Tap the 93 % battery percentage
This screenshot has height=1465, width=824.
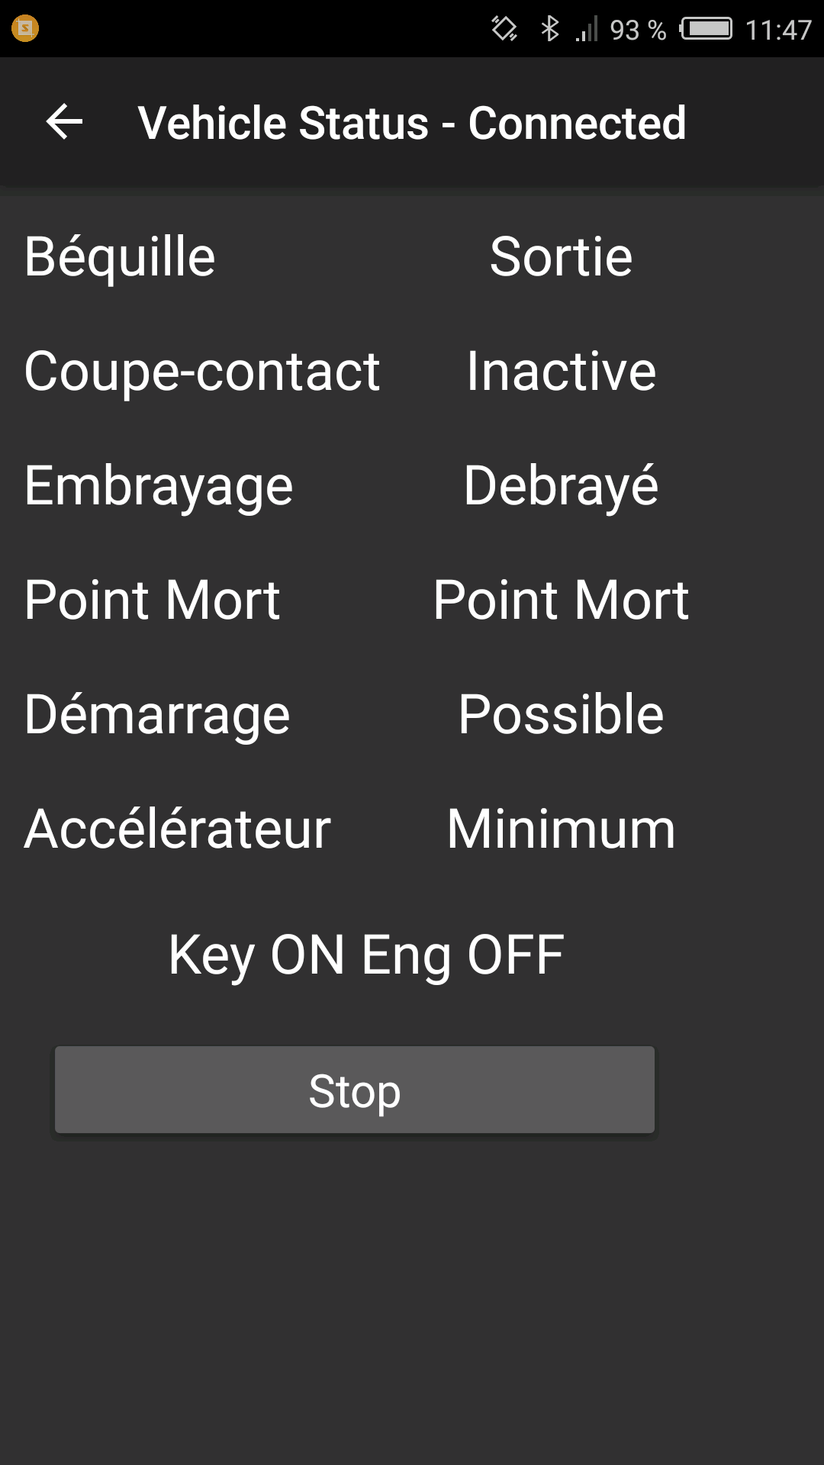(638, 30)
